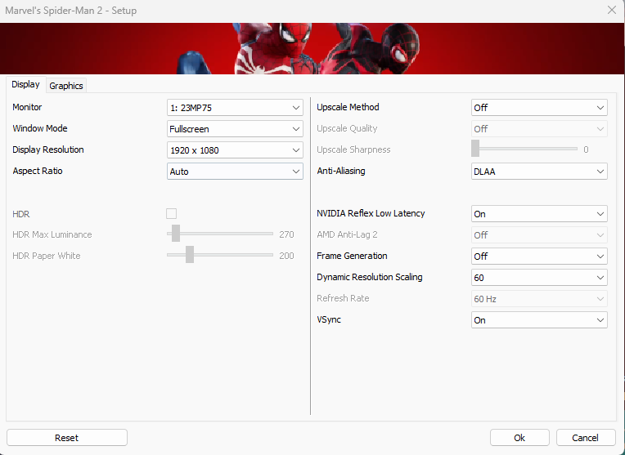Click the HDR Paper White slider

click(220, 255)
